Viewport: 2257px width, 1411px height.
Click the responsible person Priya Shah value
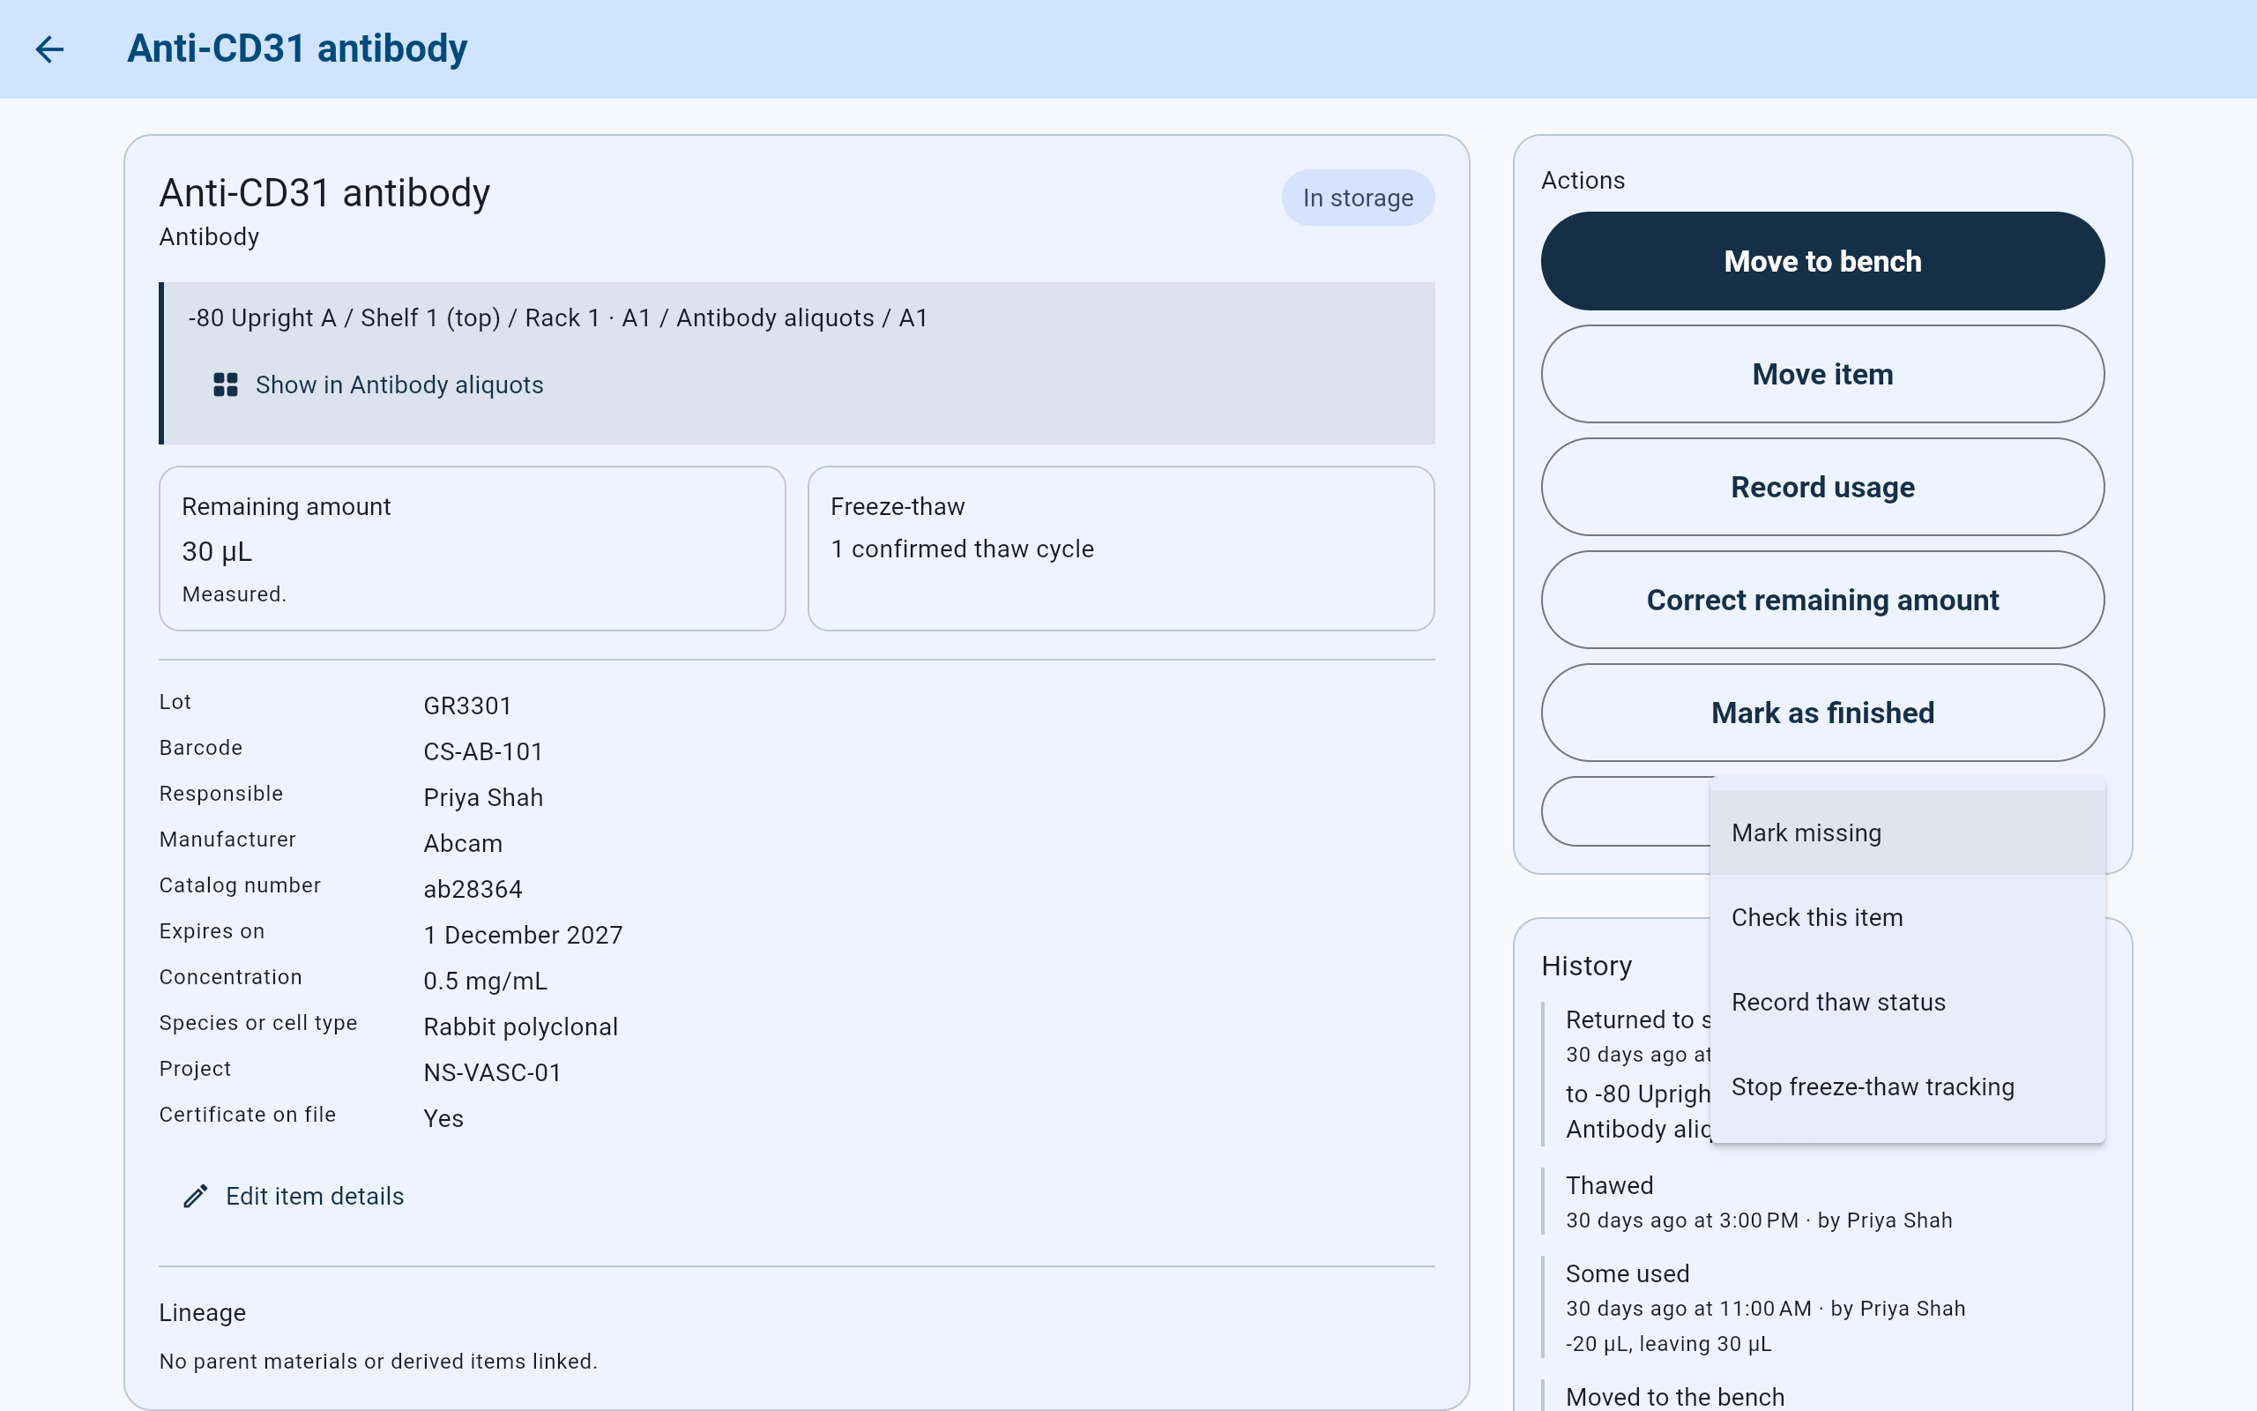click(483, 798)
